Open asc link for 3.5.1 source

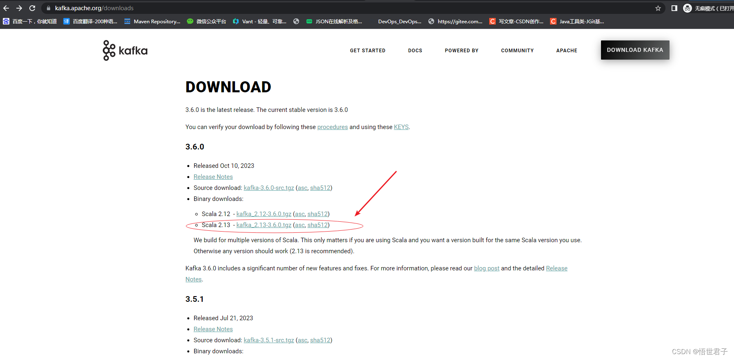[x=302, y=340]
